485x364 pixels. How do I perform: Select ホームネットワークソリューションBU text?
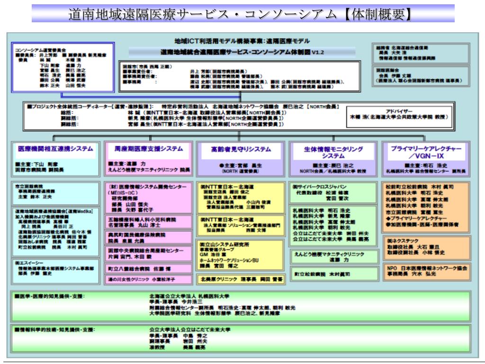coord(229,260)
